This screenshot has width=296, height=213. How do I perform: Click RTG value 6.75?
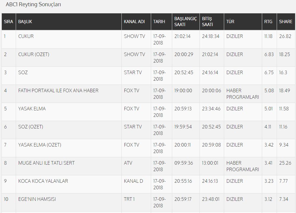tap(269, 72)
